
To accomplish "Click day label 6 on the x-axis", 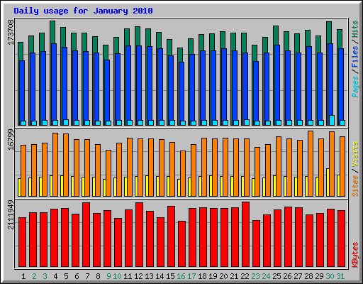I will pos(77,276).
